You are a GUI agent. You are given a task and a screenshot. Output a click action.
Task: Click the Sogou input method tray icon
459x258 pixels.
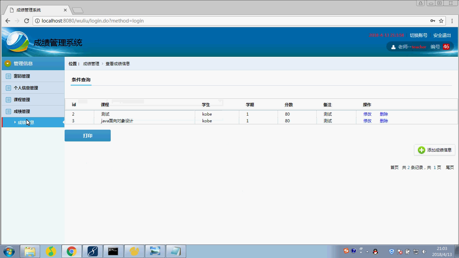point(346,251)
